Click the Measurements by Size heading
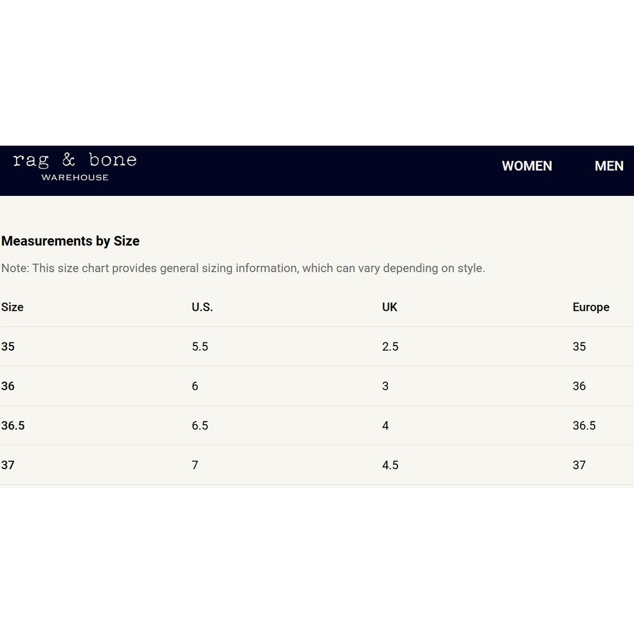Image resolution: width=634 pixels, height=634 pixels. click(x=70, y=241)
